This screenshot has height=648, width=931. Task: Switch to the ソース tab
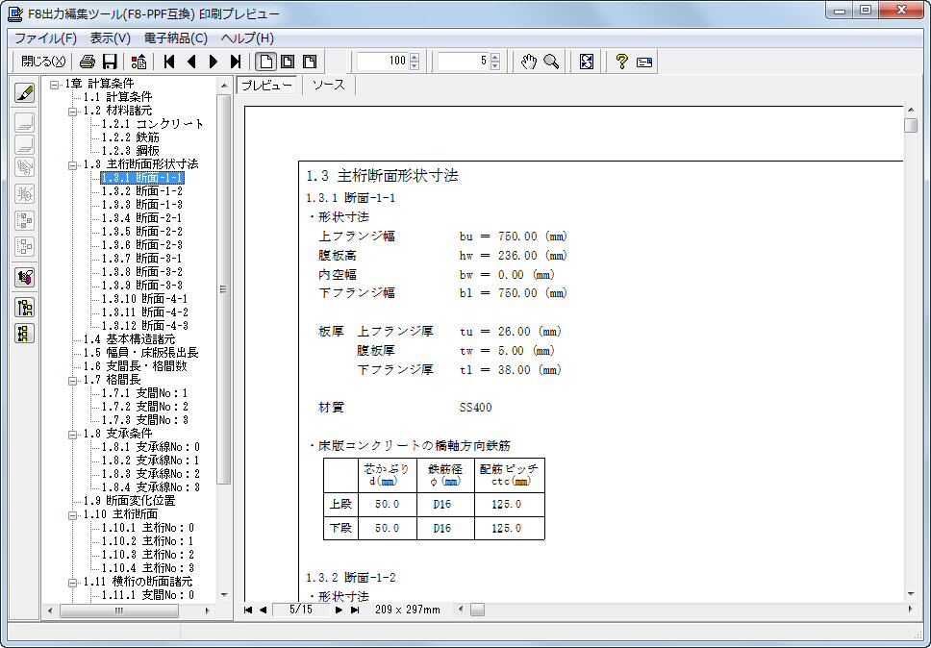tap(328, 85)
